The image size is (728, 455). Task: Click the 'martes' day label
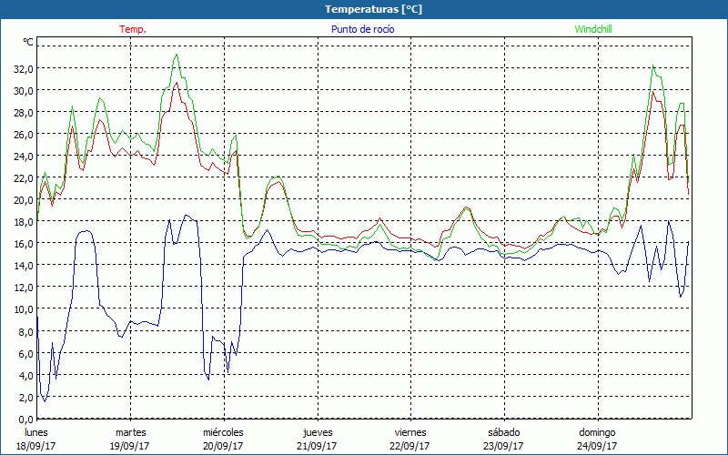click(130, 431)
